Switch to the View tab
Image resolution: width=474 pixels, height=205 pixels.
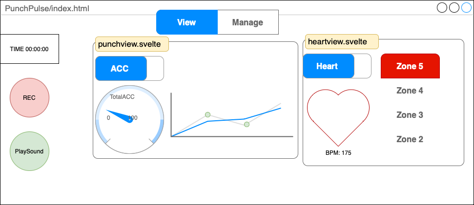[186, 22]
